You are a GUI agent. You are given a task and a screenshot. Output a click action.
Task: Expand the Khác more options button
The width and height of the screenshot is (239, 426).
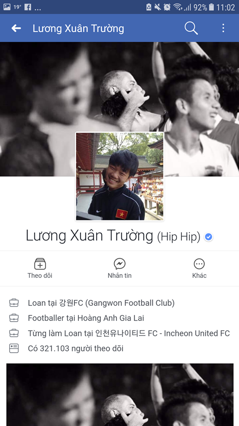click(x=199, y=264)
